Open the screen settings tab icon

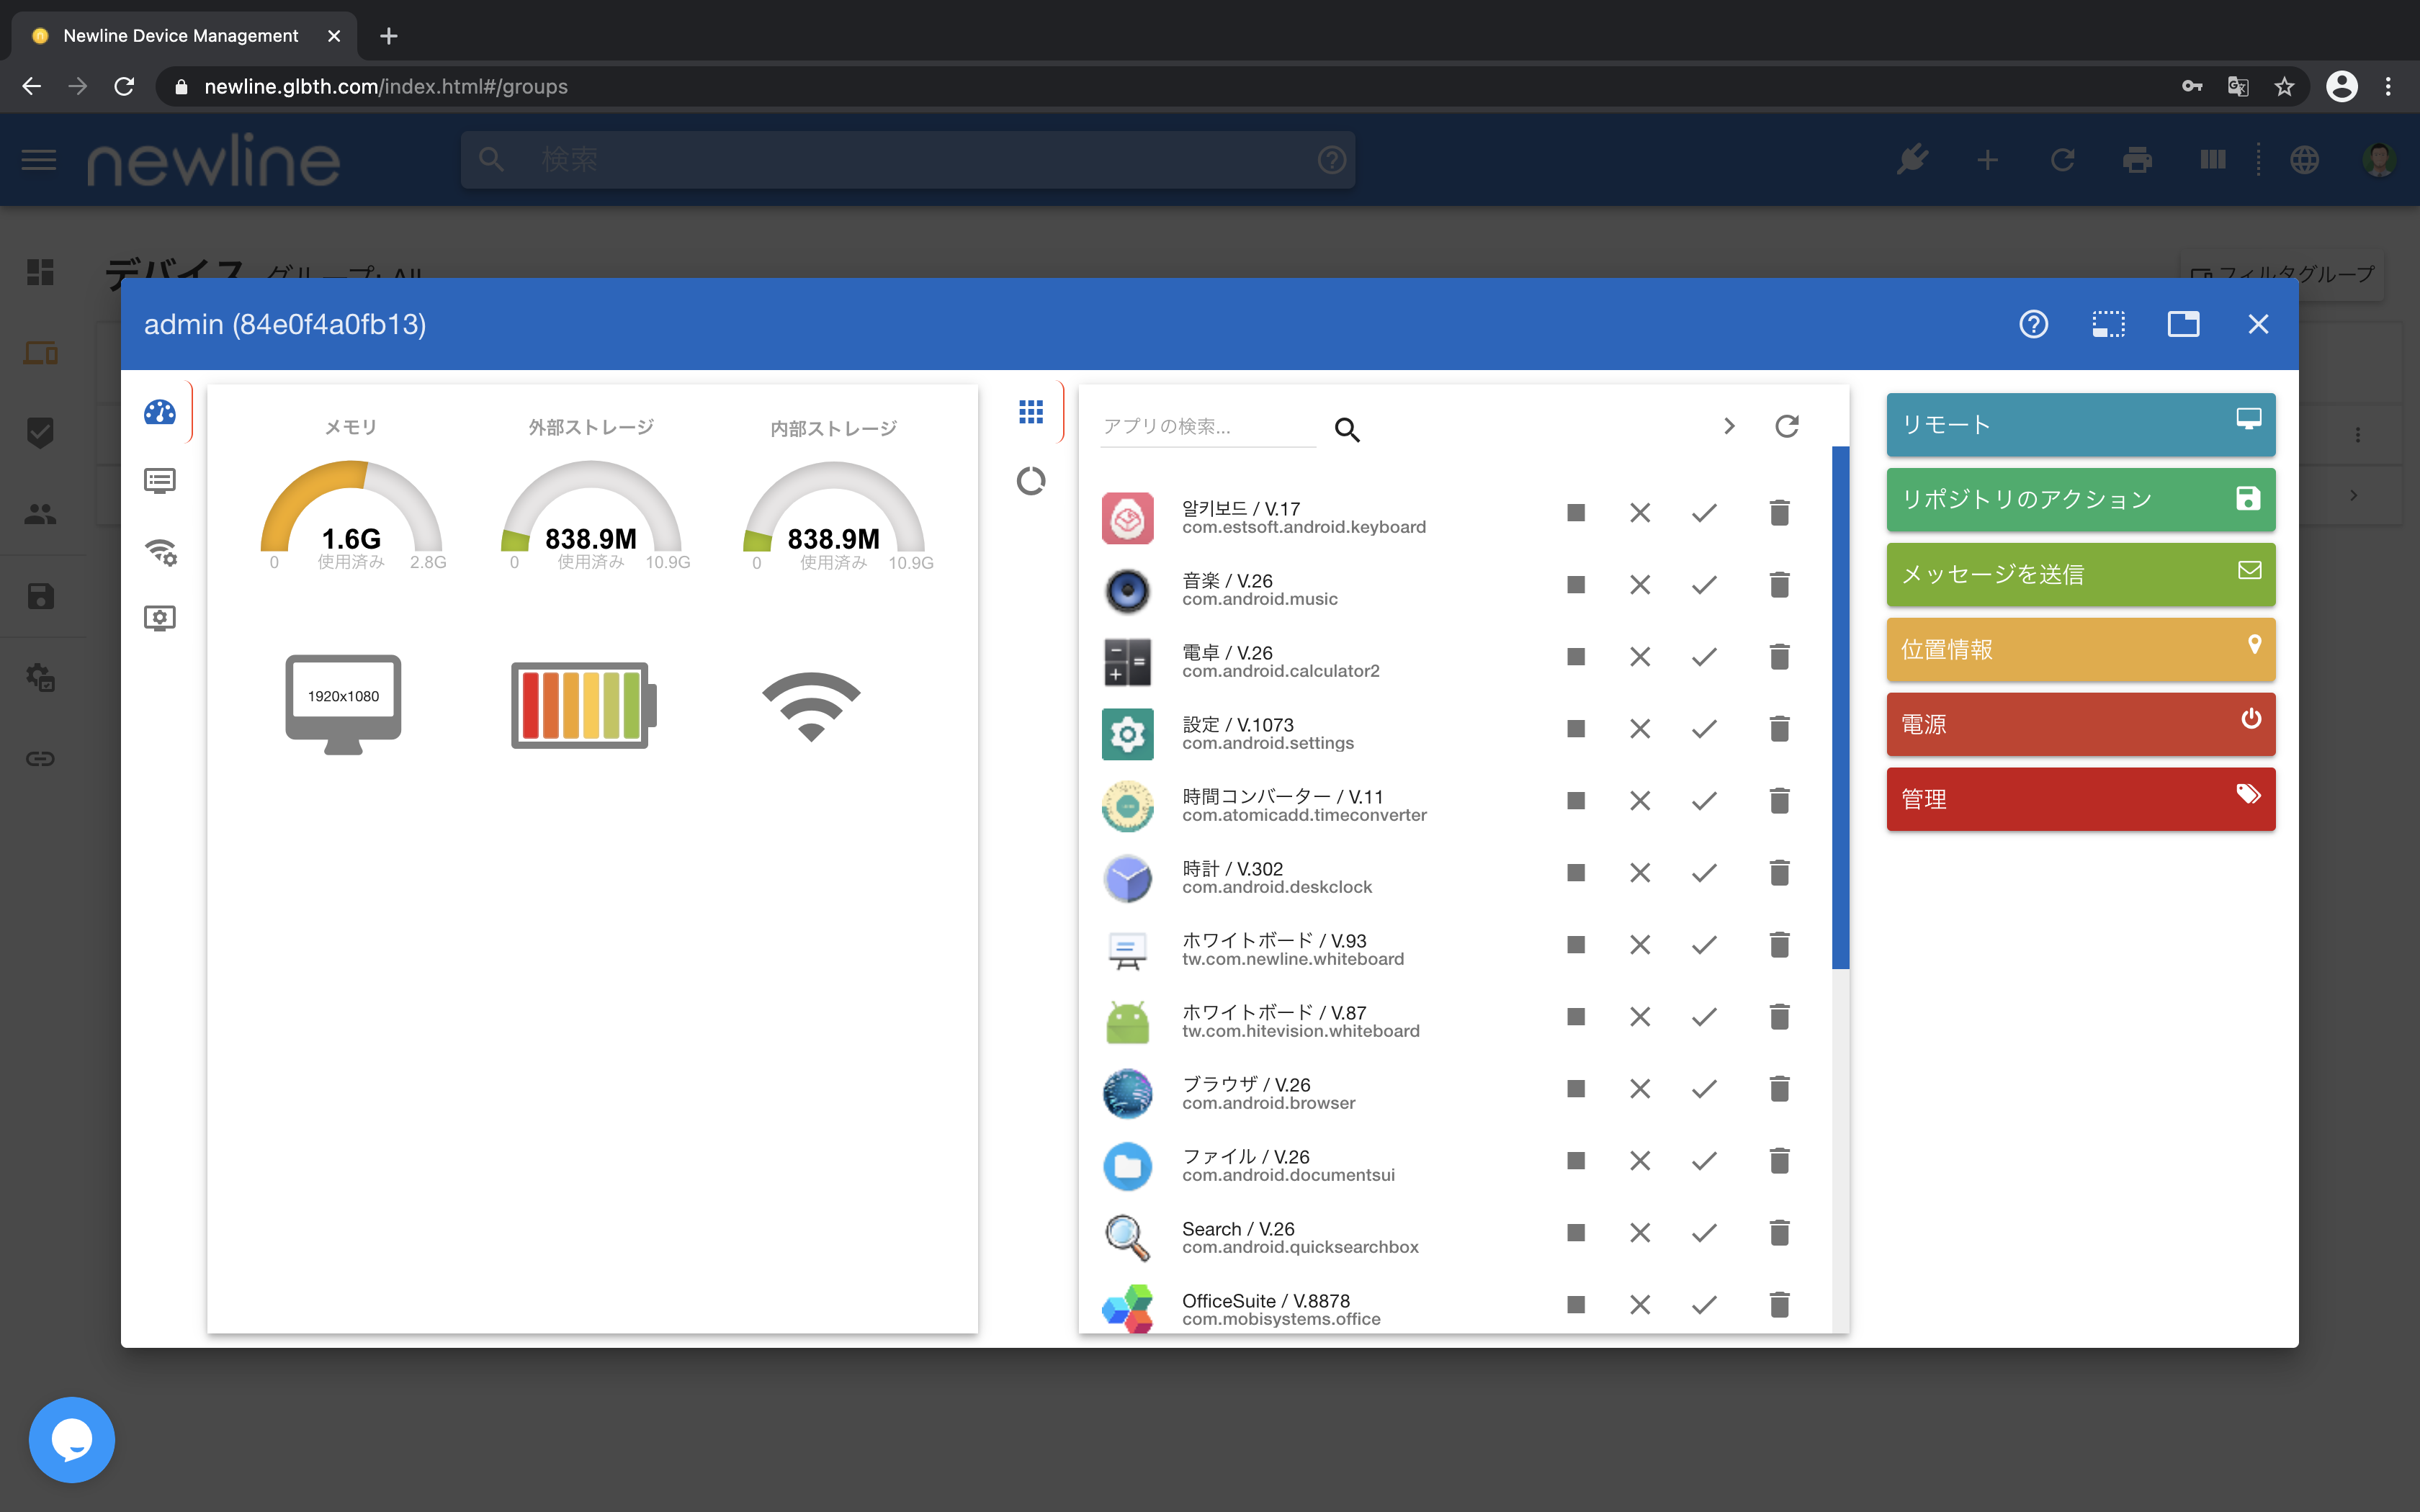(x=160, y=618)
